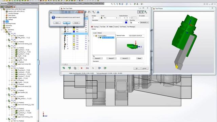The height and width of the screenshot is (122, 217).
Task: Toggle the Operations folder checkbox
Action: pos(4,29)
